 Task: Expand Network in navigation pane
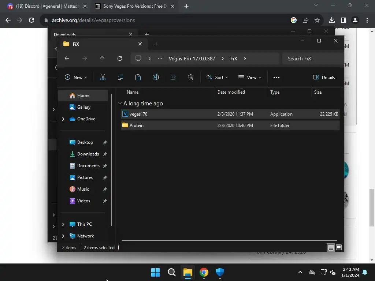[x=63, y=236]
